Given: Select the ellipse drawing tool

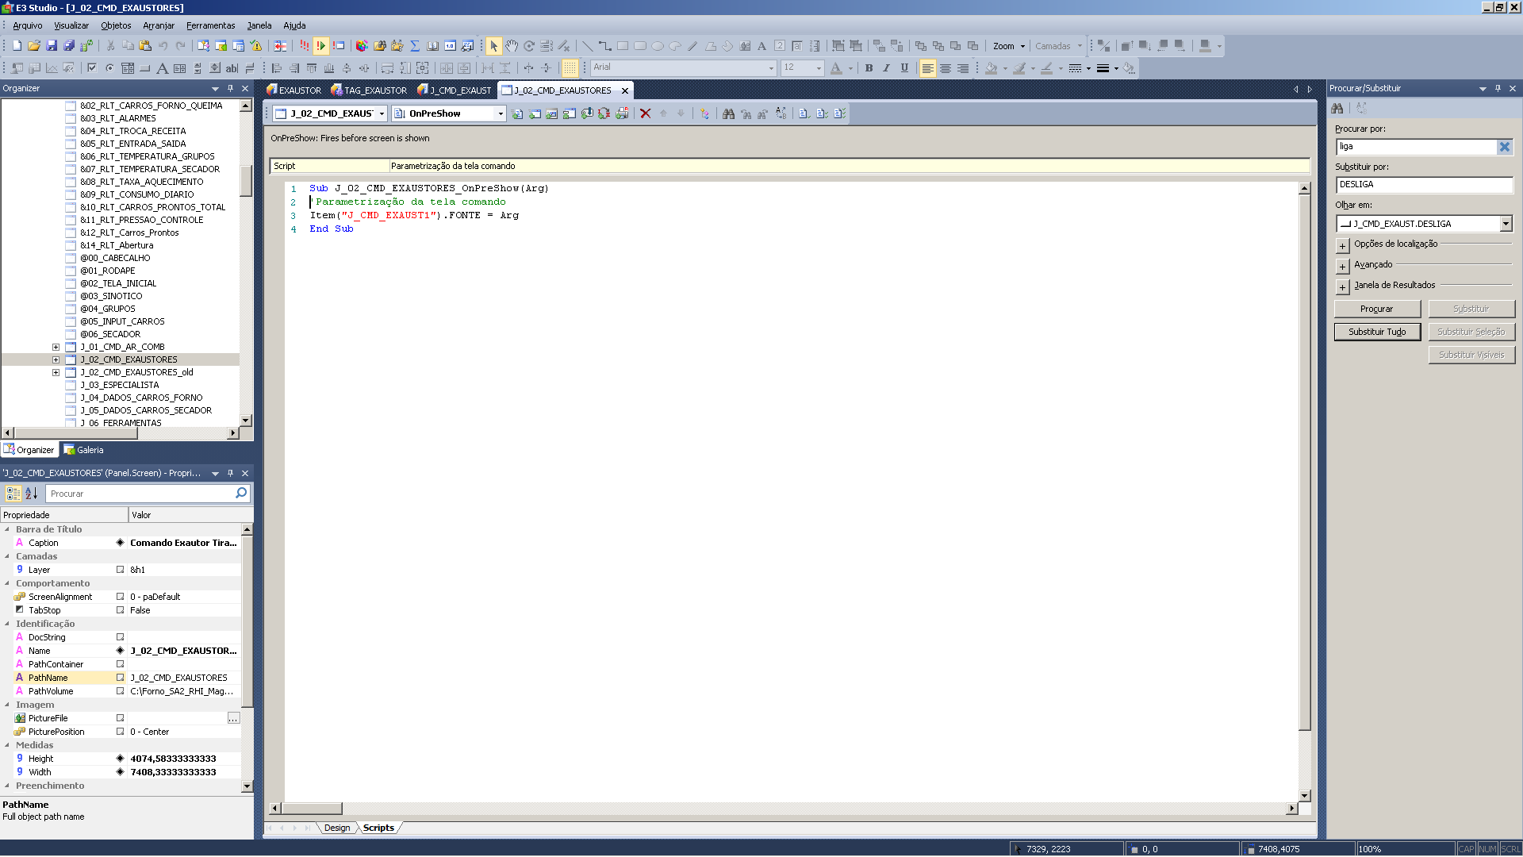Looking at the screenshot, I should pyautogui.click(x=658, y=46).
